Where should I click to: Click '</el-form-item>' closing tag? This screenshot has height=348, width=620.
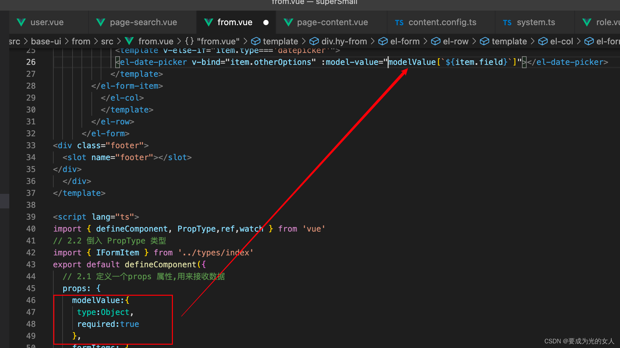pos(127,86)
